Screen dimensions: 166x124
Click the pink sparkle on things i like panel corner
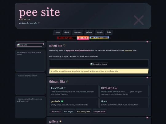pyautogui.click(x=147, y=78)
